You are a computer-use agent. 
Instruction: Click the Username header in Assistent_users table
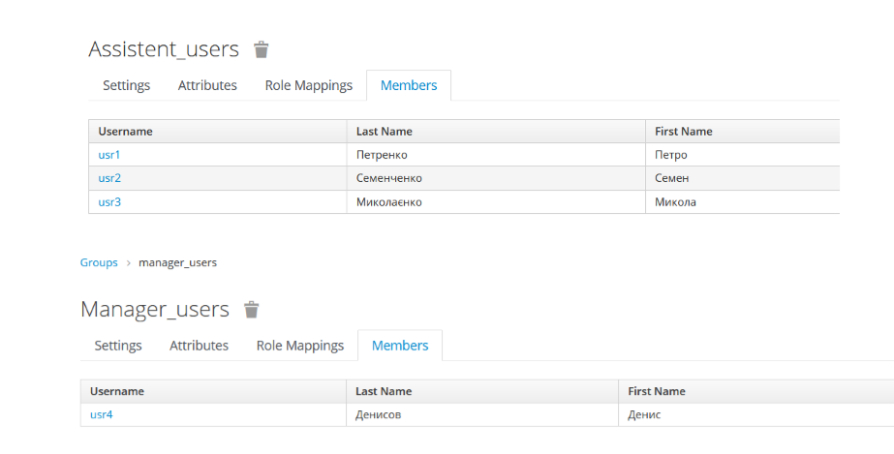click(x=126, y=132)
